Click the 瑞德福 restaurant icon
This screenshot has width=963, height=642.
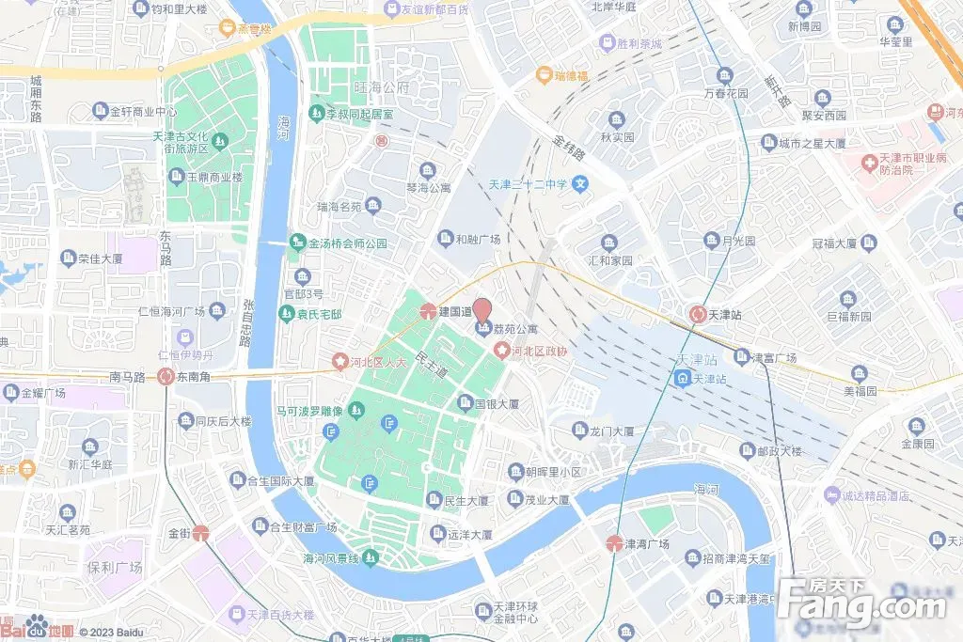coord(544,75)
